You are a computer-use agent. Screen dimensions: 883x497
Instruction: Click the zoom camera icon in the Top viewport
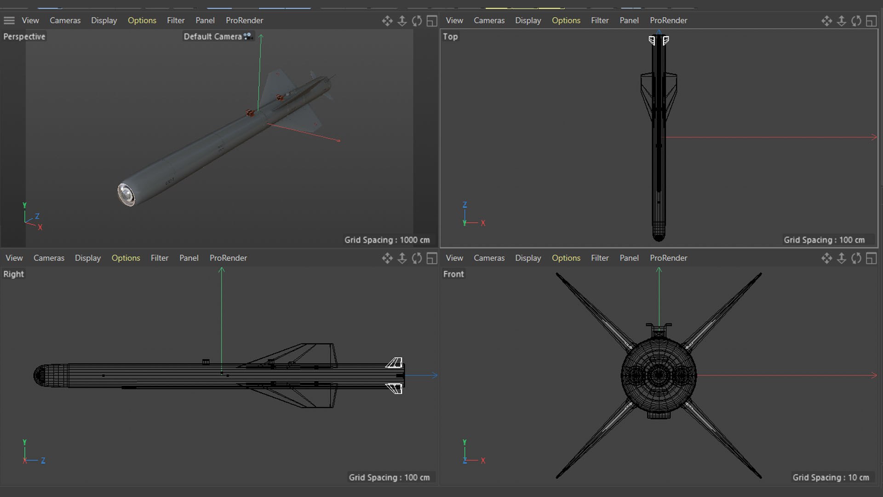coord(841,21)
